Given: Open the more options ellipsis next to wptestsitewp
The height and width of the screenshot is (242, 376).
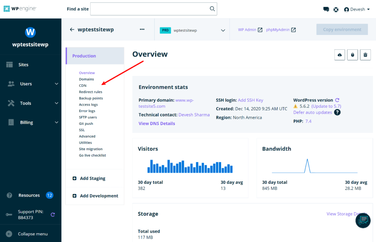Looking at the screenshot, I should (142, 29).
